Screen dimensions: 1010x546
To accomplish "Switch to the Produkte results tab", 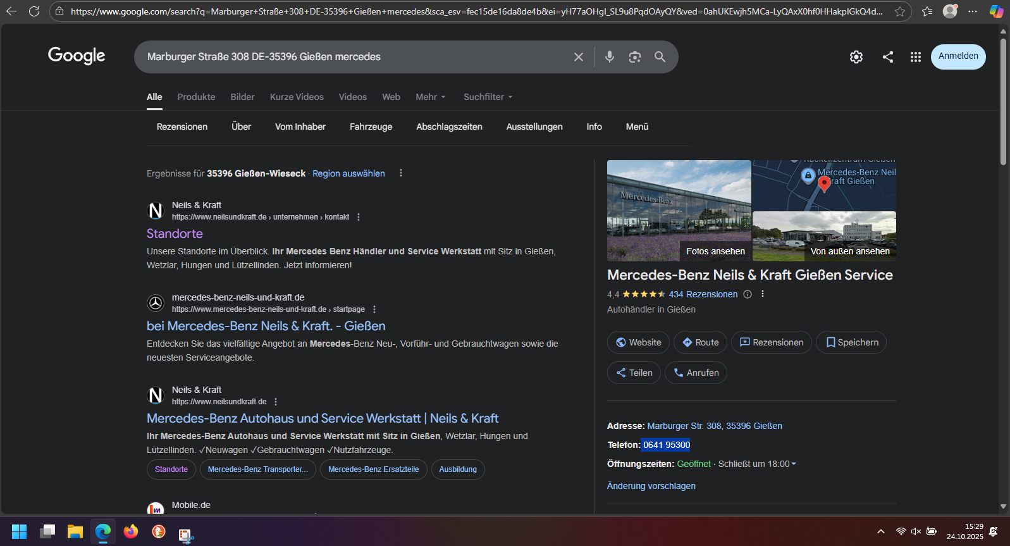I will 196,97.
